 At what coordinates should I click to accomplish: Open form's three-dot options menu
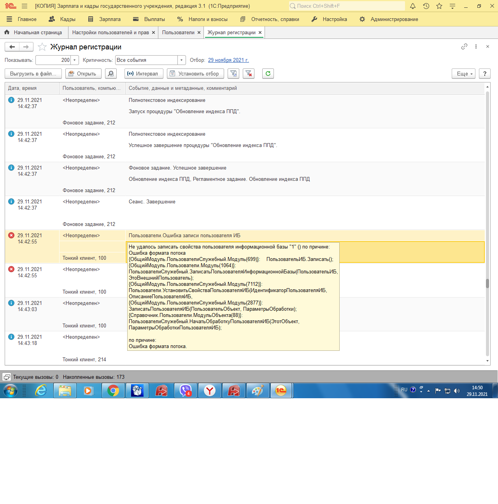click(476, 47)
